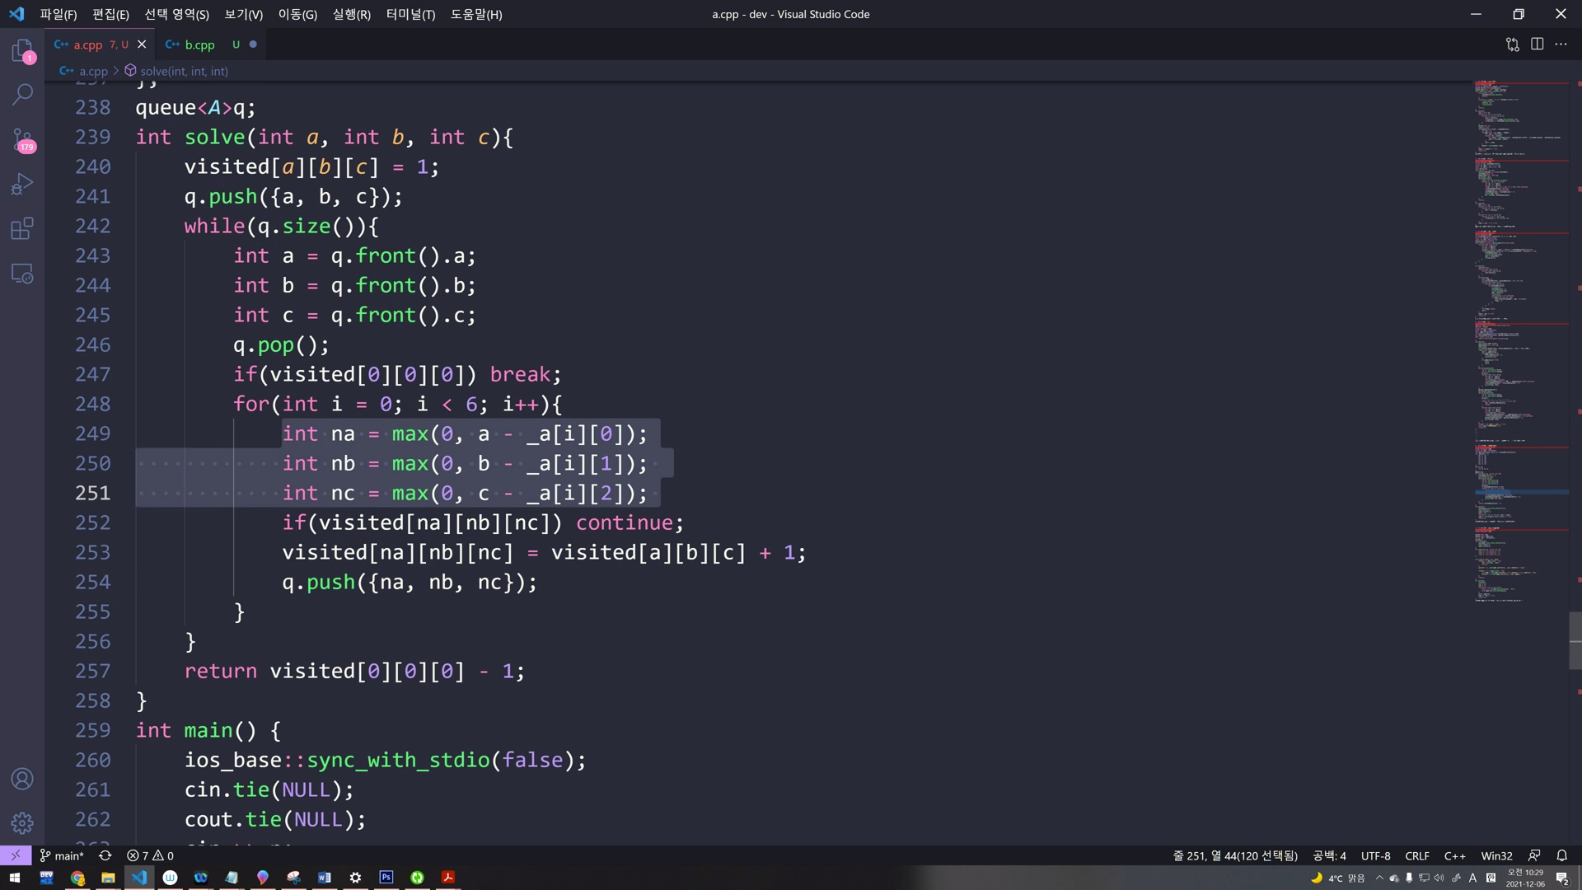Click the minimap code overview

(x=1521, y=342)
